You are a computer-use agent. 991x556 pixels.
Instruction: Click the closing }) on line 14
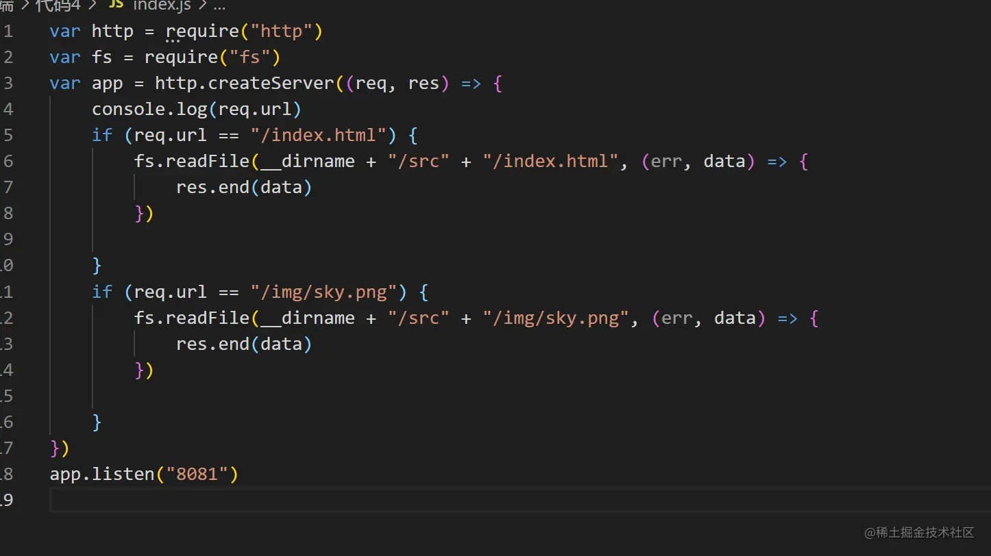pyautogui.click(x=144, y=370)
